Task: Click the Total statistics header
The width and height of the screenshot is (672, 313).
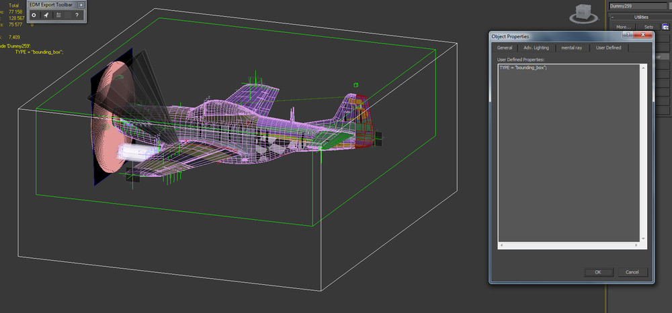Action: [13, 5]
